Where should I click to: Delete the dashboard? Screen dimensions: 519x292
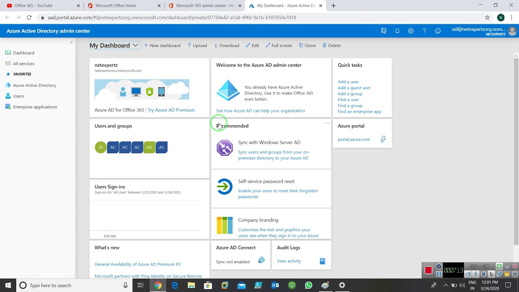click(x=332, y=45)
